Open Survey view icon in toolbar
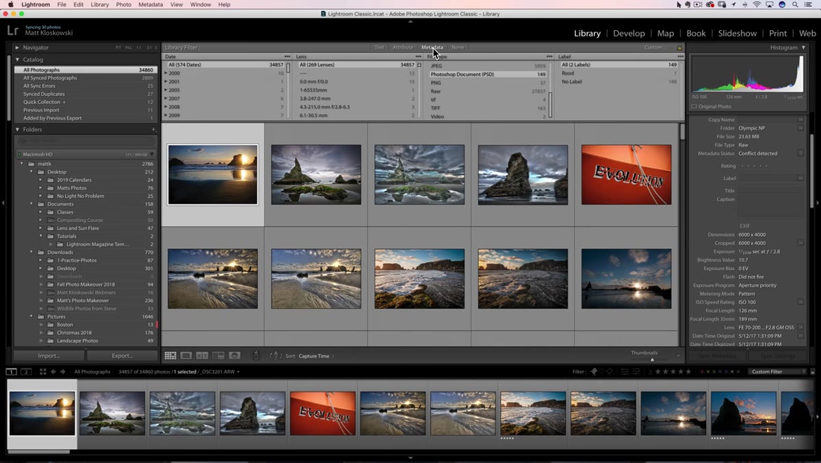The image size is (821, 463). pos(218,355)
